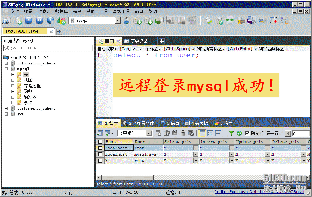Click the insert new row icon in result toolbar
Image resolution: width=312 pixels, height=197 pixels.
coord(158,133)
